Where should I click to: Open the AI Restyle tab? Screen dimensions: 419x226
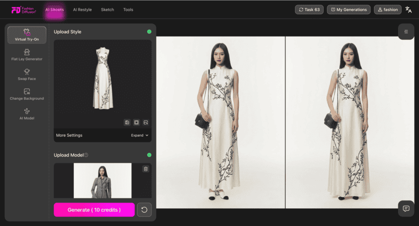tap(82, 9)
